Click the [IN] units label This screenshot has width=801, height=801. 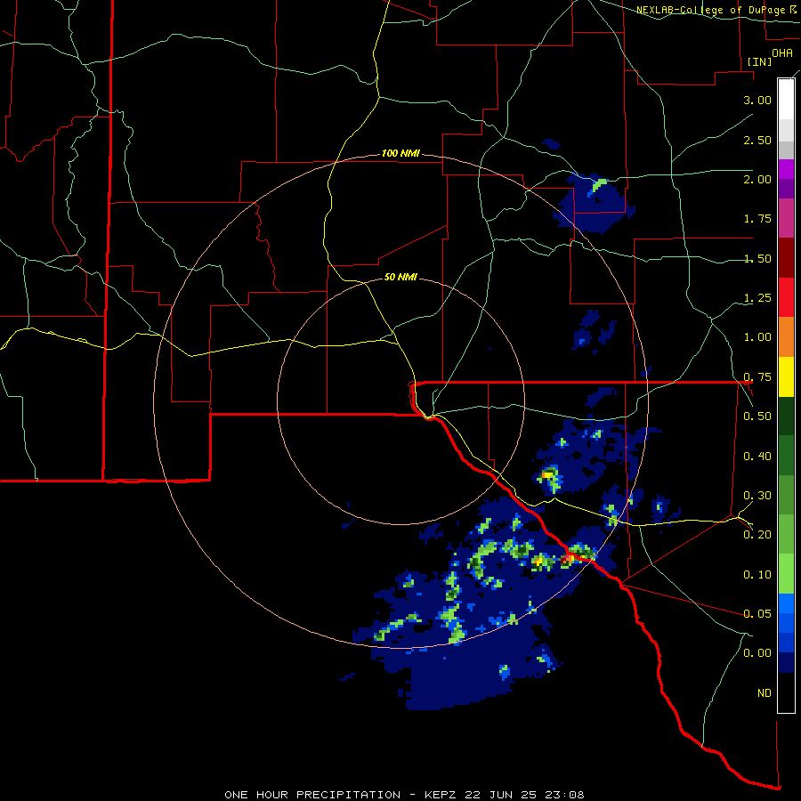(x=759, y=61)
